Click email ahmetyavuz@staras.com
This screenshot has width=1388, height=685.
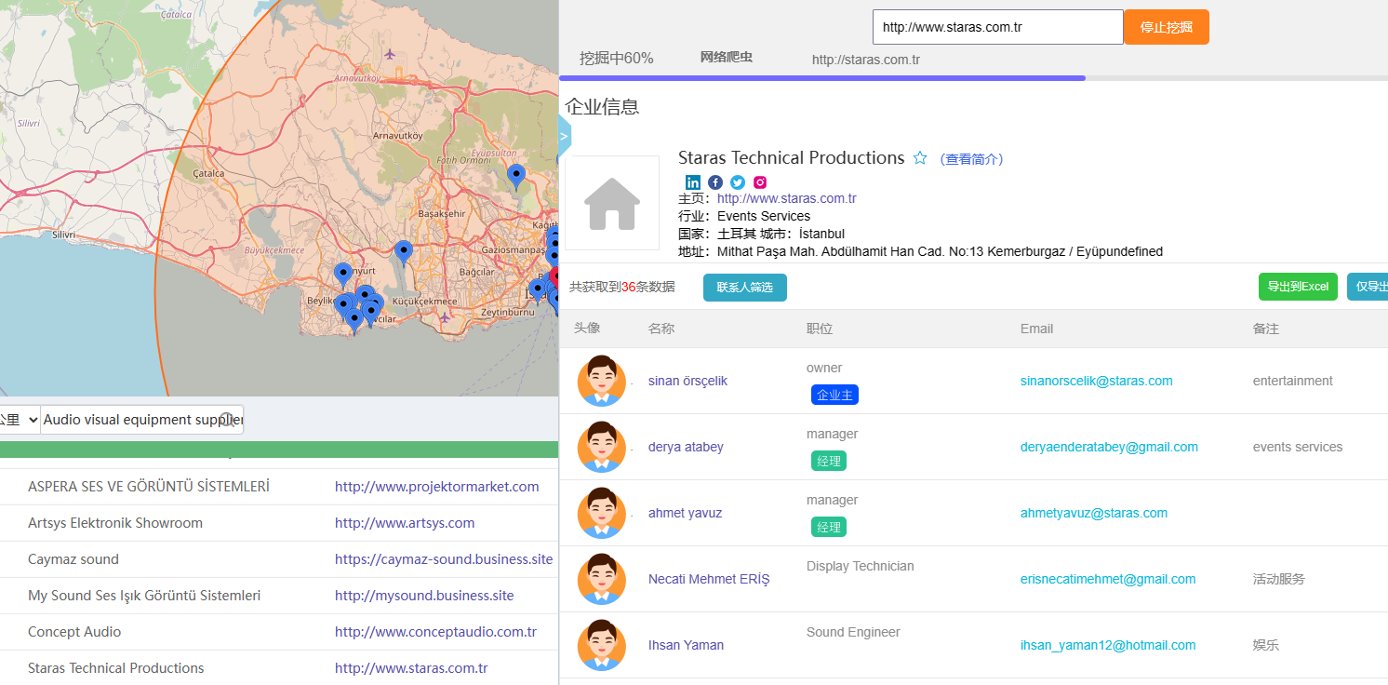(1093, 513)
